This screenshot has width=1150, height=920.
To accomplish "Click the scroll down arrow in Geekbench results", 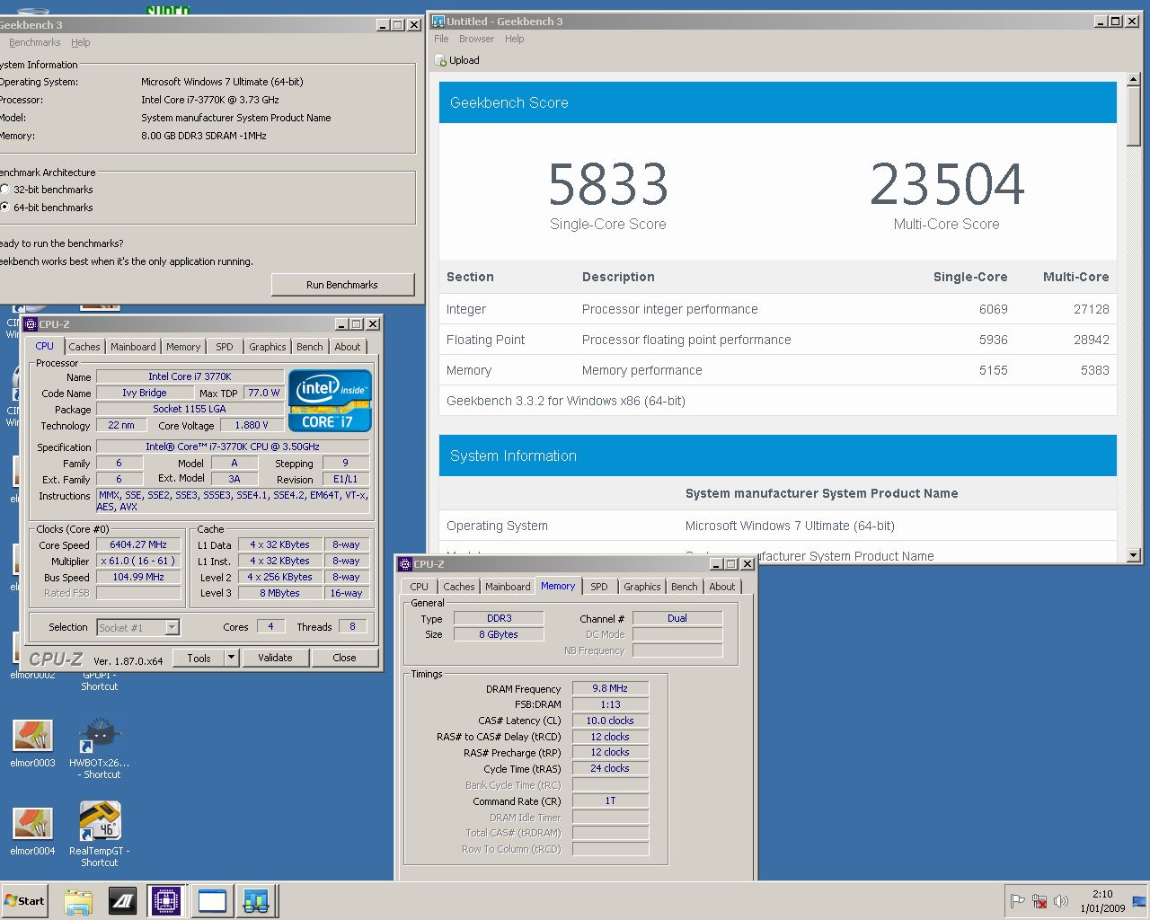I will pos(1134,556).
